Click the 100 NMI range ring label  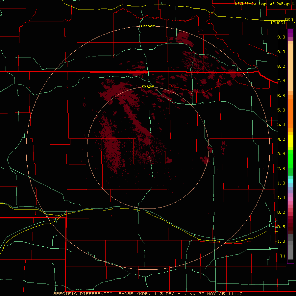148,26
